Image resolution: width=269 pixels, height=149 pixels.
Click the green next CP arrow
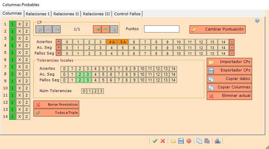97,29
